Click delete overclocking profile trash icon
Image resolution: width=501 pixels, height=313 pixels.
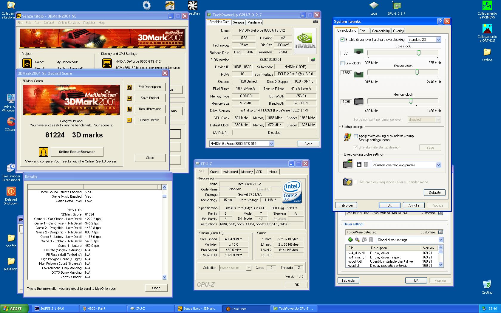366,165
